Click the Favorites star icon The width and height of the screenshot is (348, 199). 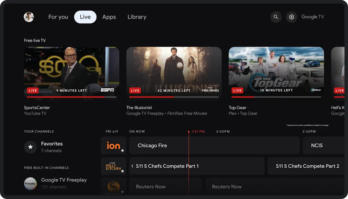(30, 147)
